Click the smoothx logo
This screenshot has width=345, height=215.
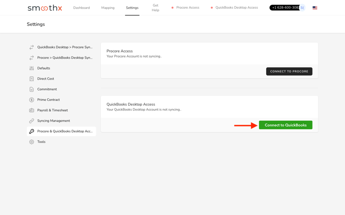(45, 8)
